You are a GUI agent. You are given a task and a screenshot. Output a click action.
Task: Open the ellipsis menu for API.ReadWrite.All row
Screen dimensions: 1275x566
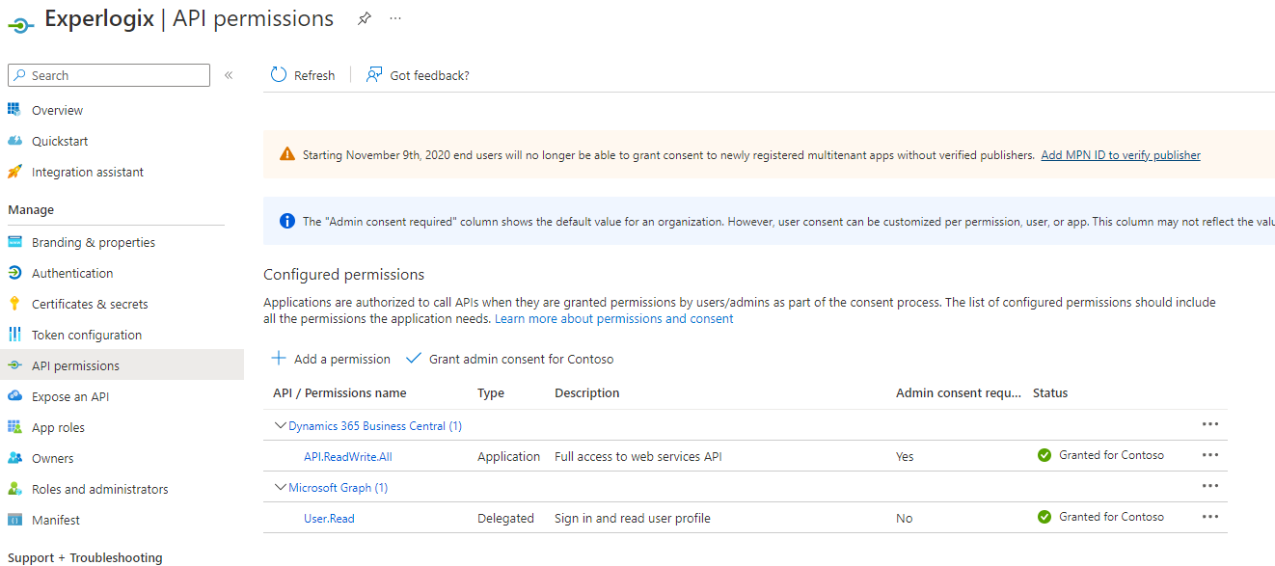[x=1210, y=455]
